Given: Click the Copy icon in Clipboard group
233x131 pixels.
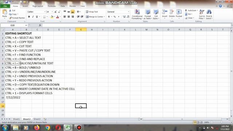Looking at the screenshot, I should (10, 14).
